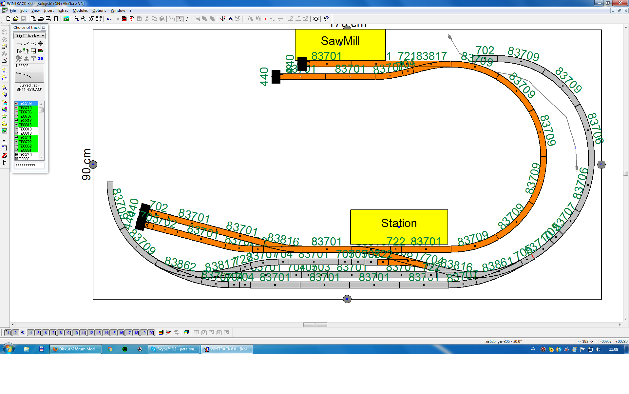Viewport: 629px width, 394px height.
Task: Click the track search input field
Action: coord(29,166)
